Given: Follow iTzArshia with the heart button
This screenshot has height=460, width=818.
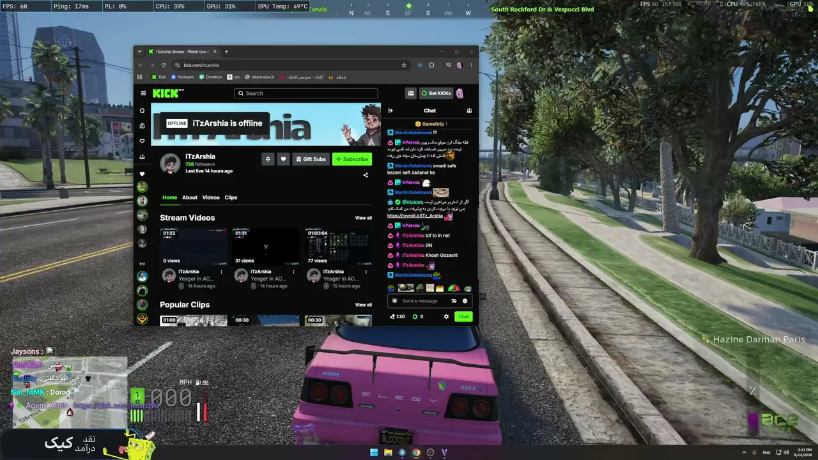Looking at the screenshot, I should (283, 159).
